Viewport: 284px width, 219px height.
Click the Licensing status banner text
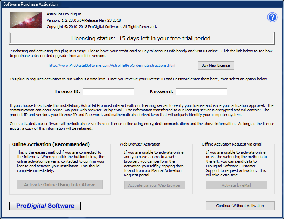pyautogui.click(x=142, y=38)
